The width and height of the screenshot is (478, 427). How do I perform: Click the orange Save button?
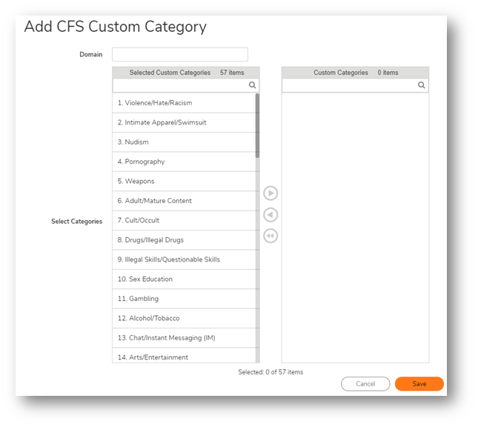419,384
